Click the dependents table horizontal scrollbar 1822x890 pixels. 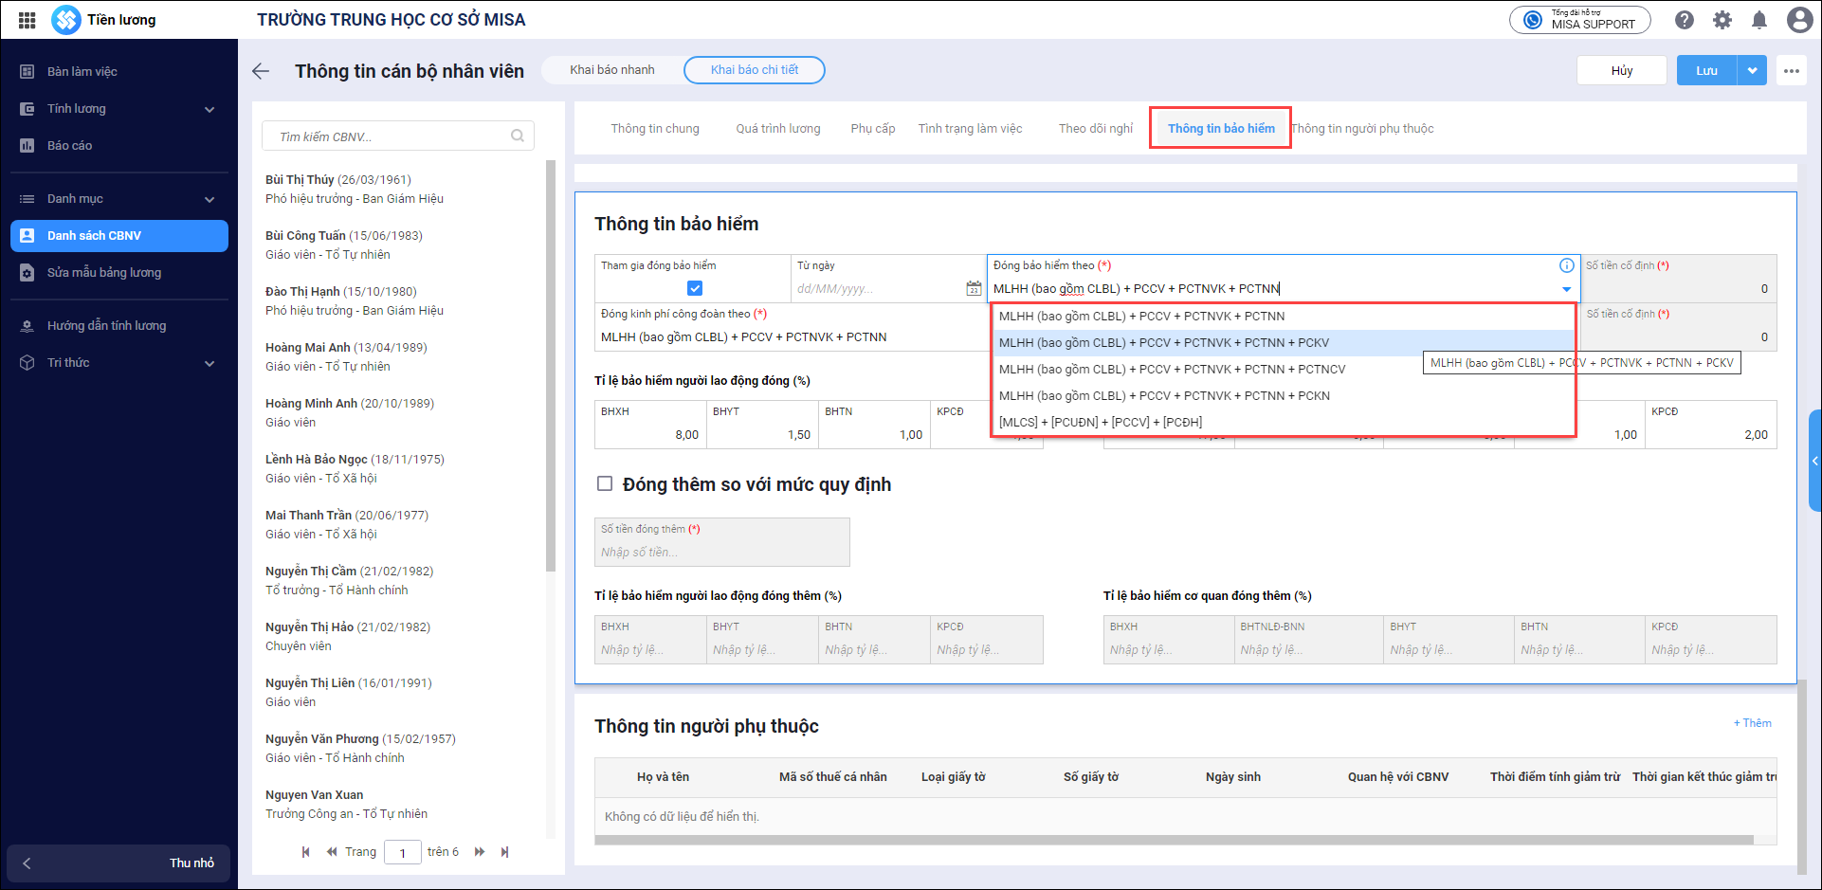click(x=1174, y=840)
